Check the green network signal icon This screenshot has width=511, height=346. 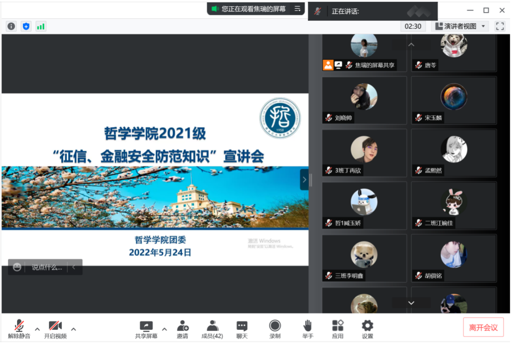(x=40, y=26)
